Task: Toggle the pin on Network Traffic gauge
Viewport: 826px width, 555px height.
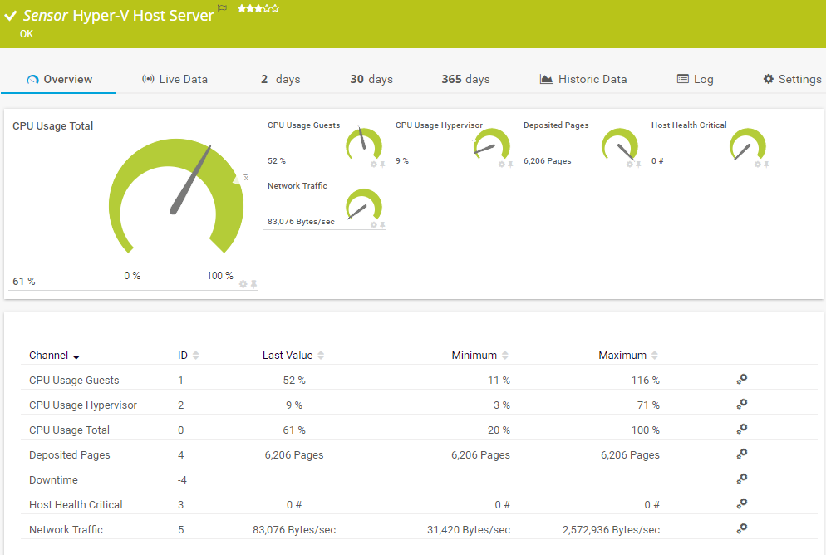Action: 382,225
